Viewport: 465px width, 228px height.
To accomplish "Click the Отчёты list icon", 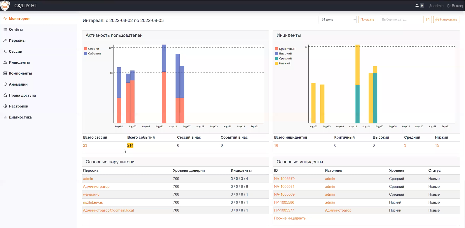I will 5,29.
